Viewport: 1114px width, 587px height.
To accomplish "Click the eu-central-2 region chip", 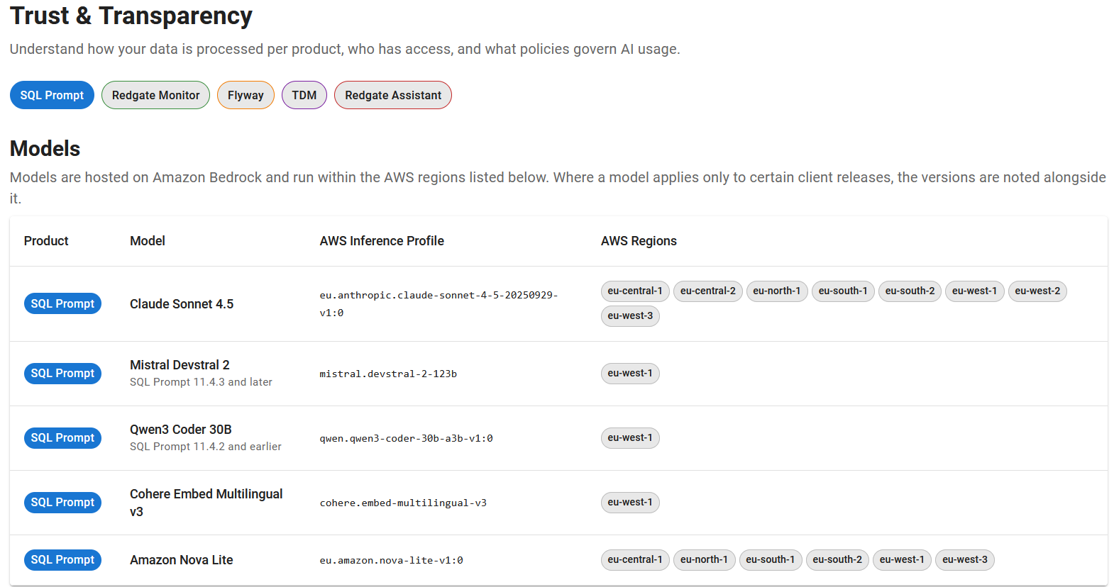I will click(x=708, y=291).
